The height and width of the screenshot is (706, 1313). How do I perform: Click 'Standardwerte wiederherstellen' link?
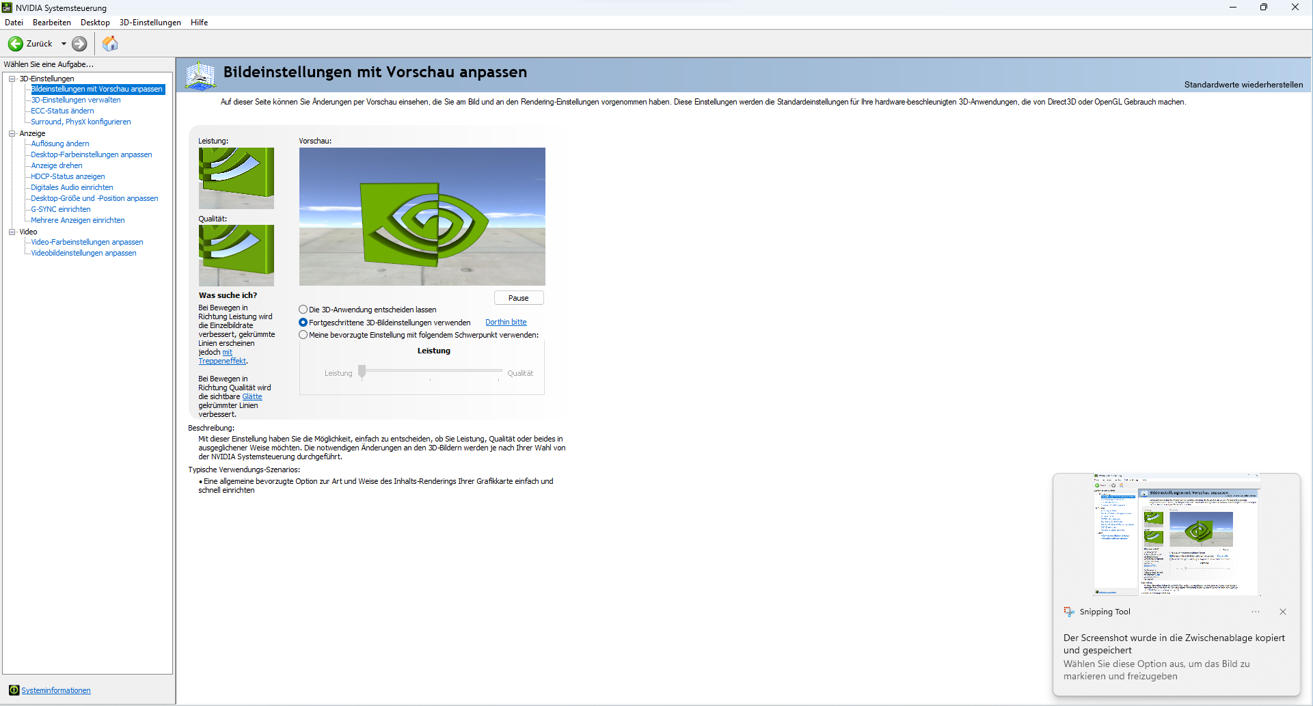click(x=1243, y=85)
